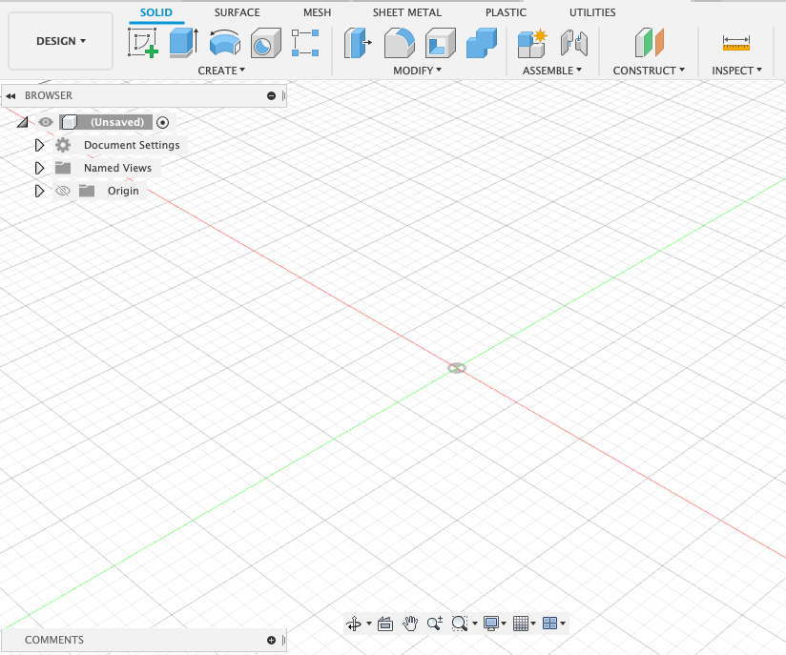Activate the (Unsaved) component radio button
Screen dimensions: 786x655
click(x=162, y=122)
